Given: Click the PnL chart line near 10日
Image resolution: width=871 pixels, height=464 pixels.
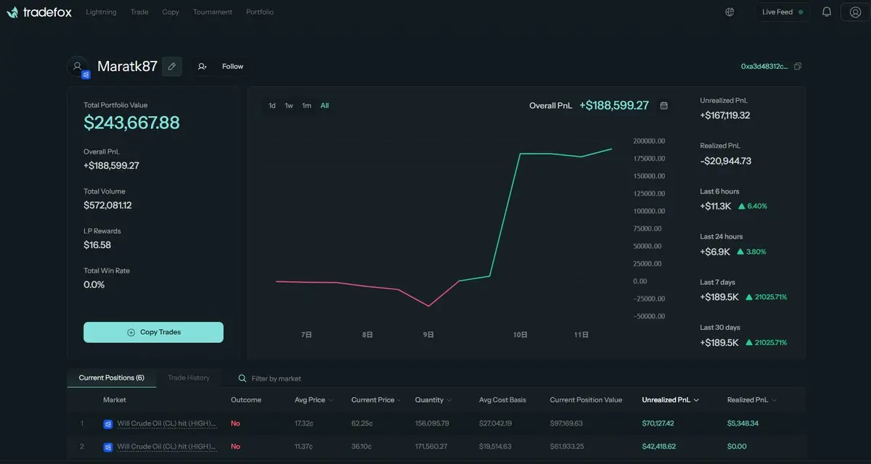Looking at the screenshot, I should (x=520, y=154).
